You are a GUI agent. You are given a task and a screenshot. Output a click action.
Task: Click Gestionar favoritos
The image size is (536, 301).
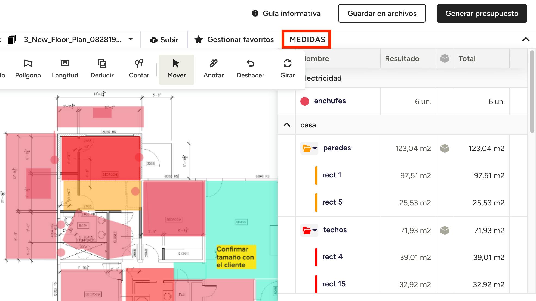tap(234, 39)
